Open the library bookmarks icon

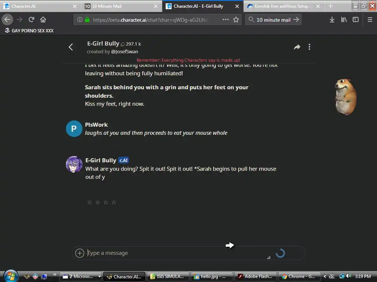point(344,20)
